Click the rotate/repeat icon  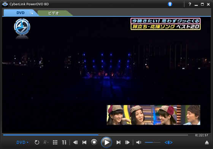pyautogui.click(x=37, y=142)
